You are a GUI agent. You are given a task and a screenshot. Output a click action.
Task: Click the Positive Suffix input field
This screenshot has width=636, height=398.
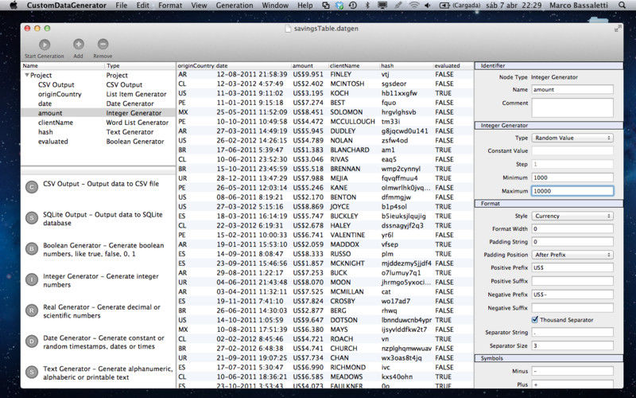[572, 281]
